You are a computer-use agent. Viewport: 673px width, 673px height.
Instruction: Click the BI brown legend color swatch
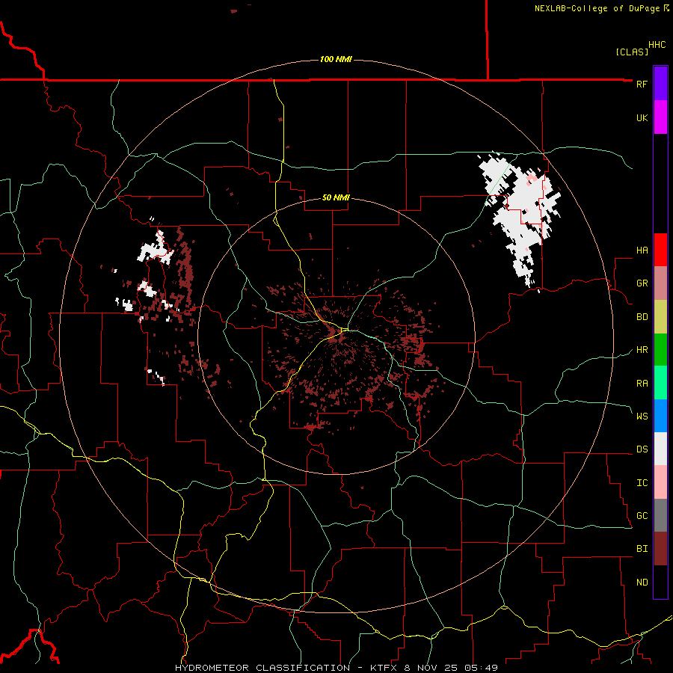[x=660, y=549]
